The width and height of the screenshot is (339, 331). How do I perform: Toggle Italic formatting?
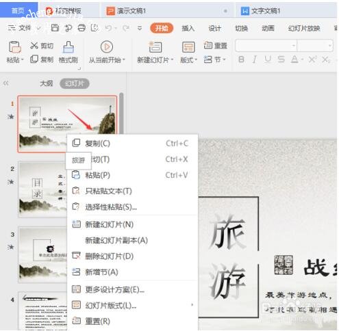[255, 59]
